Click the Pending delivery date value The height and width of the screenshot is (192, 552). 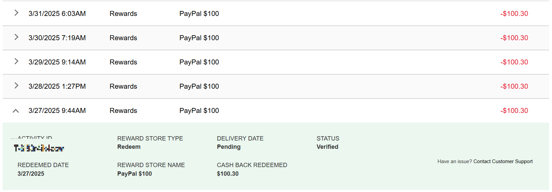(228, 147)
